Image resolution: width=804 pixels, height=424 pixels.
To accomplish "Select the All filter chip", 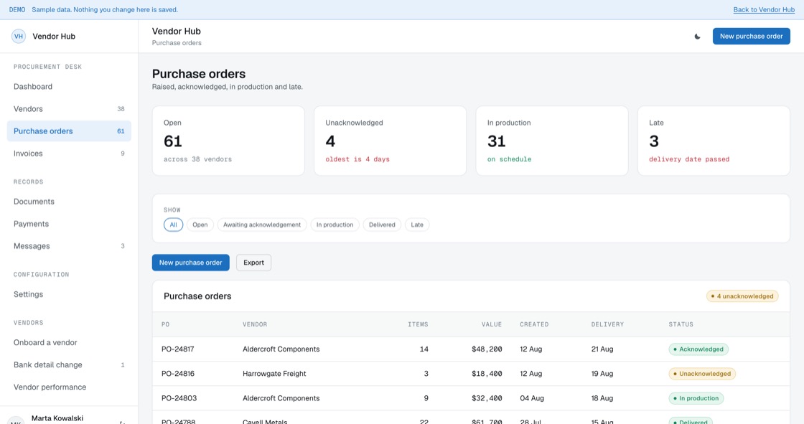I will pyautogui.click(x=173, y=225).
